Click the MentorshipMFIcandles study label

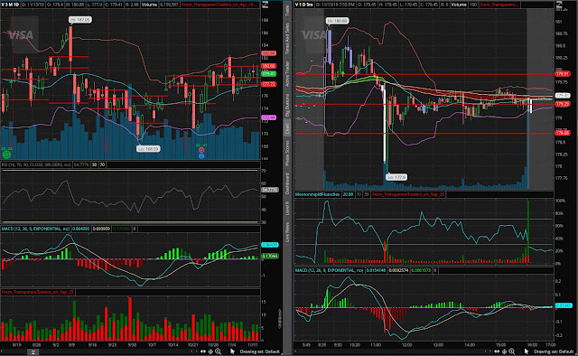tap(317, 194)
